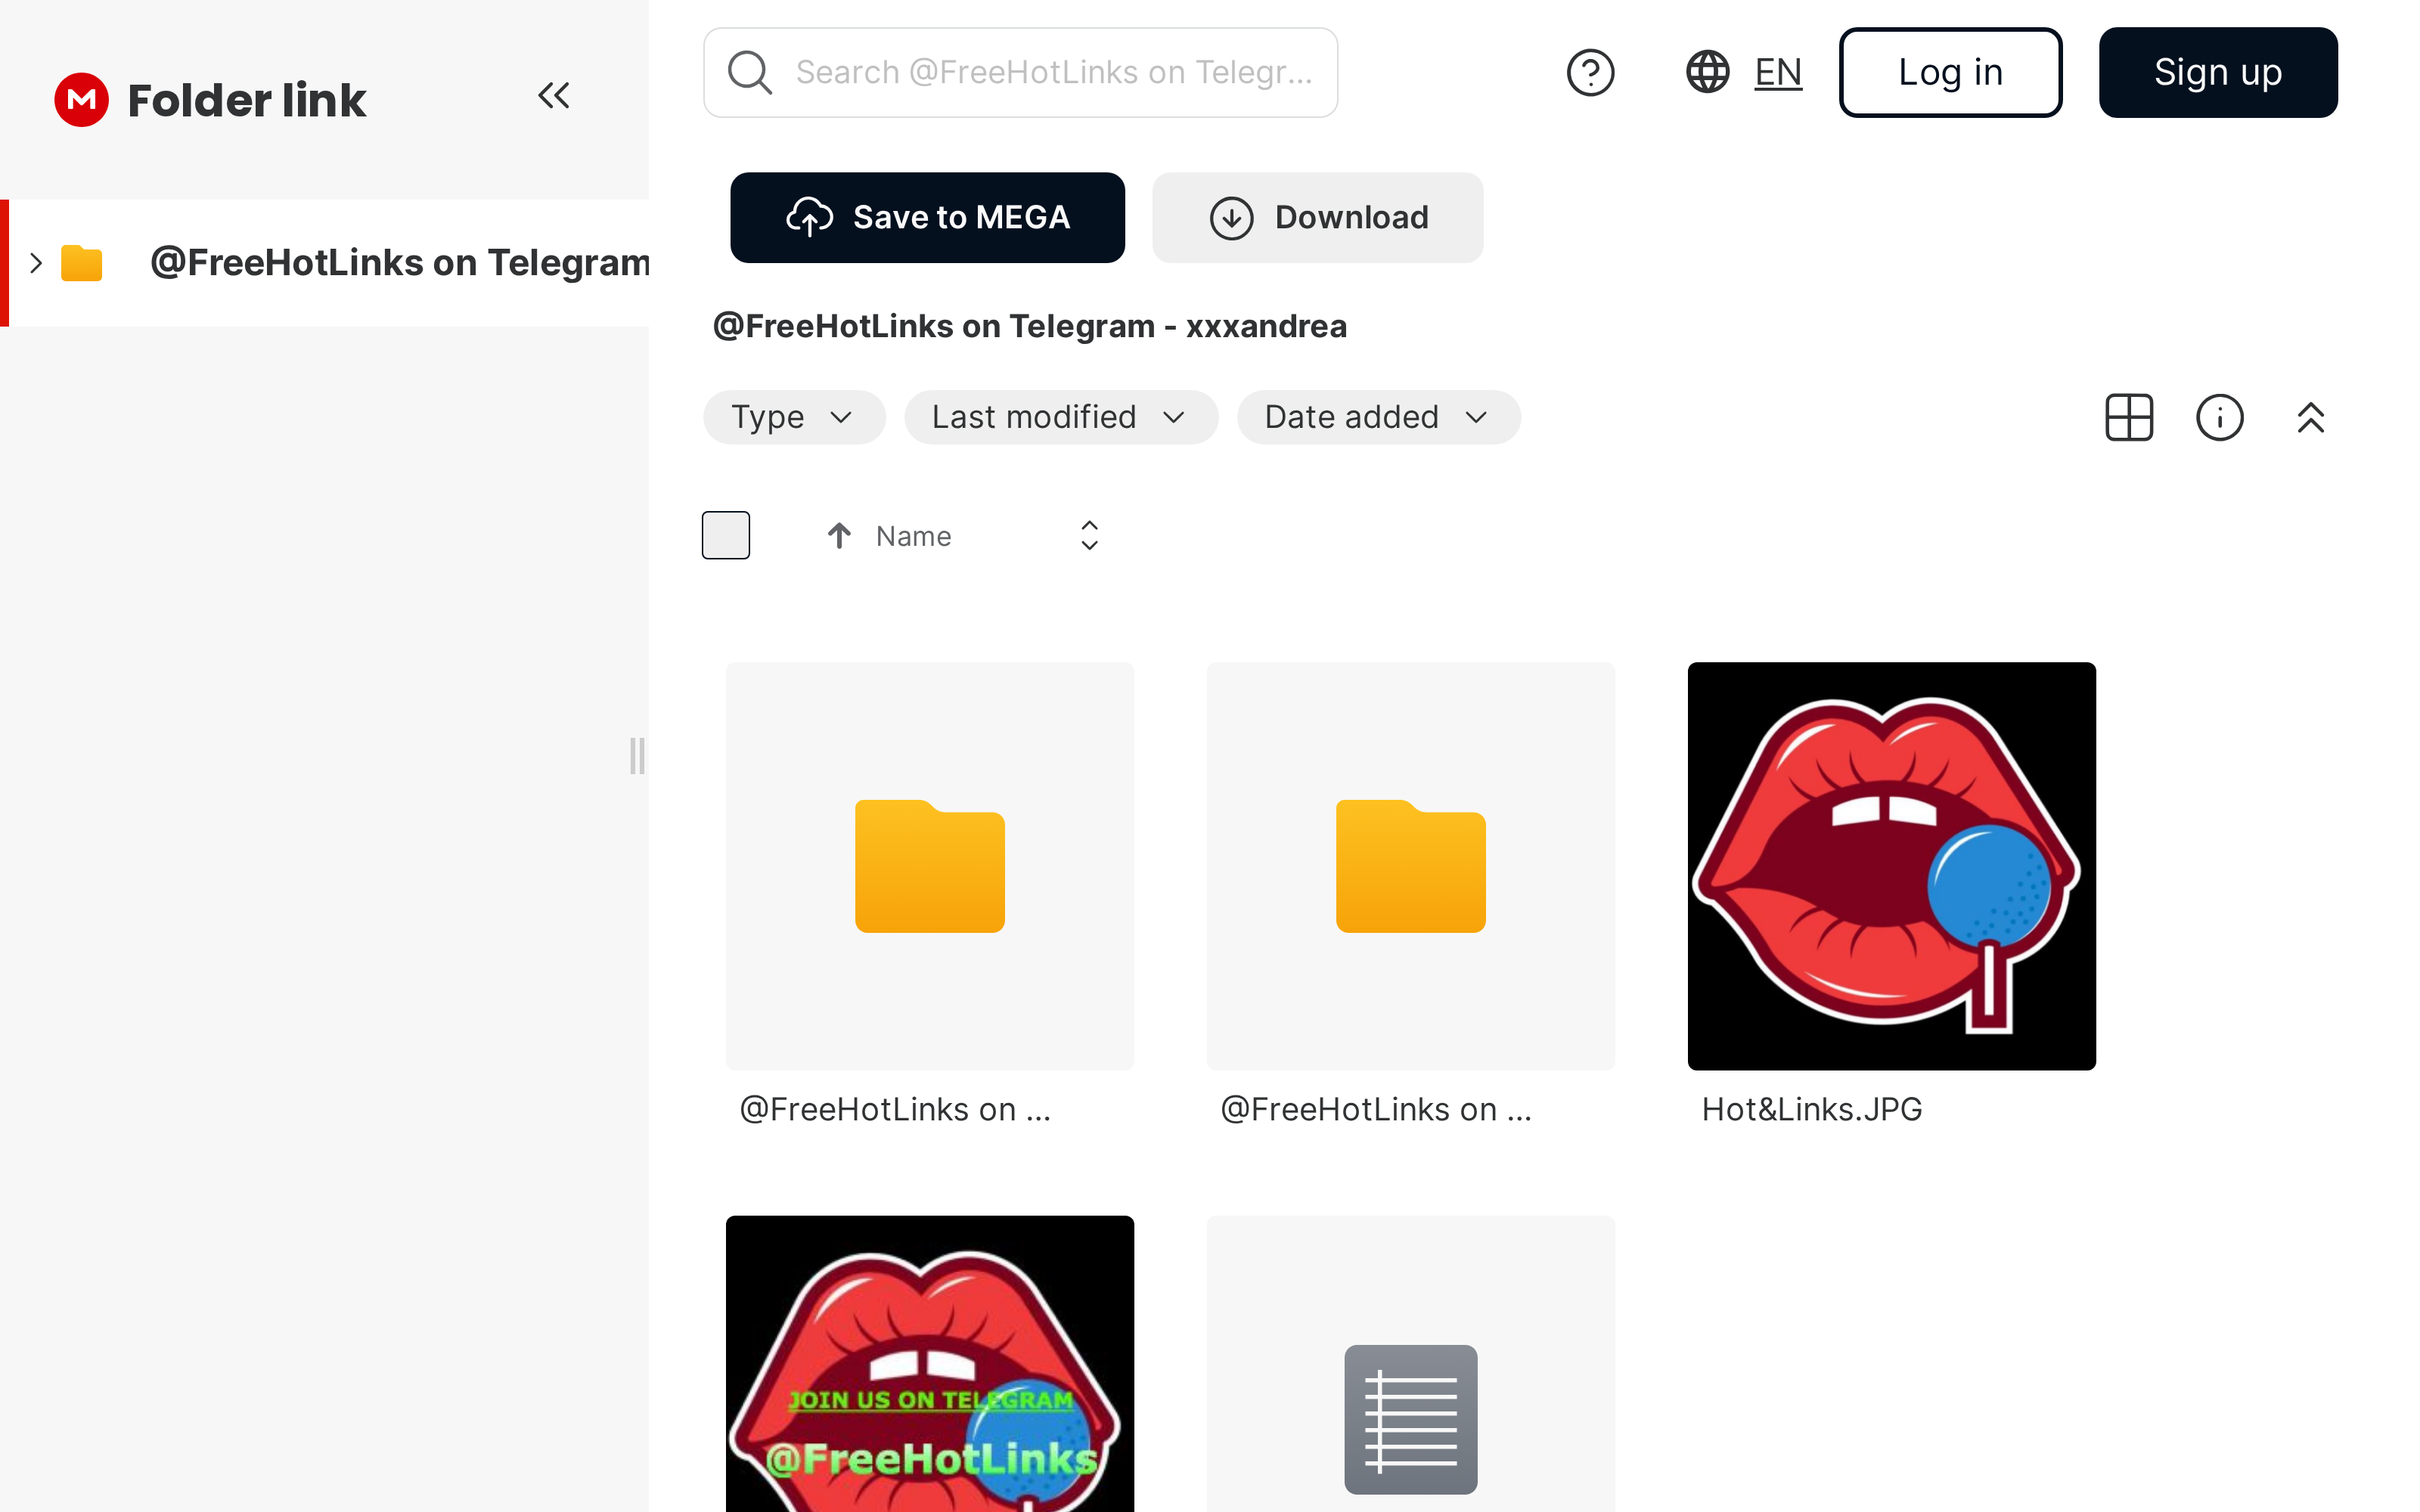
Task: Open the folder info panel icon
Action: 2219,417
